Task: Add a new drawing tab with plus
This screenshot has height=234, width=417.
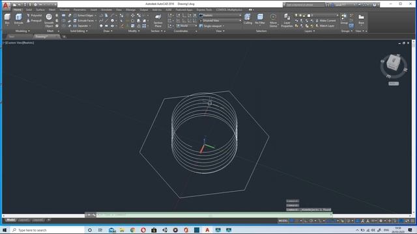Action: click(64, 36)
